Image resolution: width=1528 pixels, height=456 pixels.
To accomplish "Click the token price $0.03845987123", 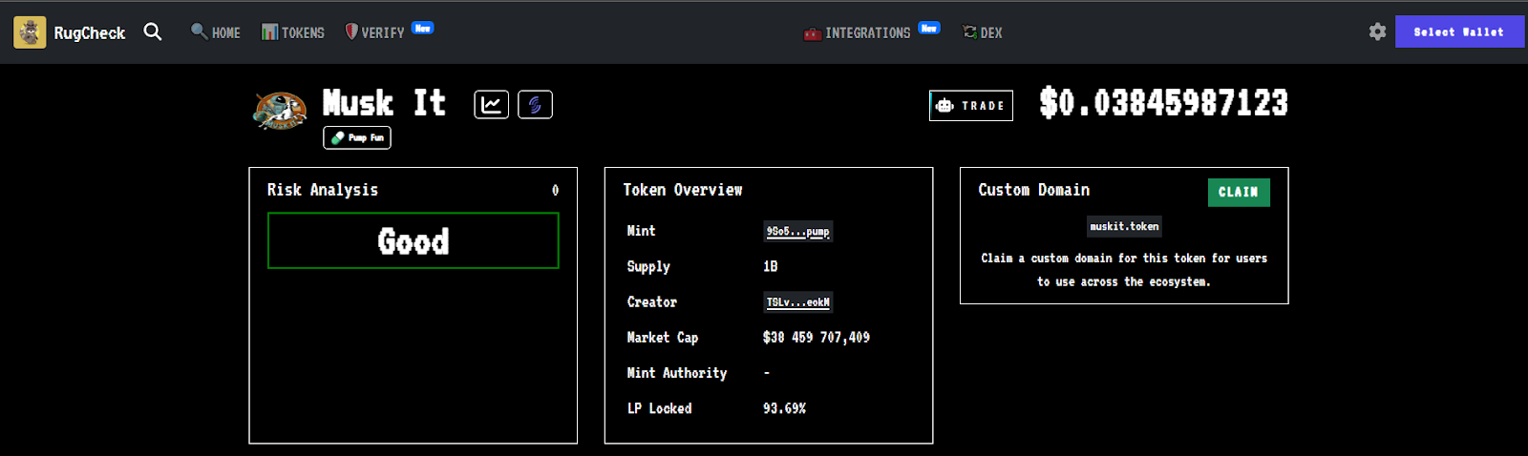I will [1163, 103].
